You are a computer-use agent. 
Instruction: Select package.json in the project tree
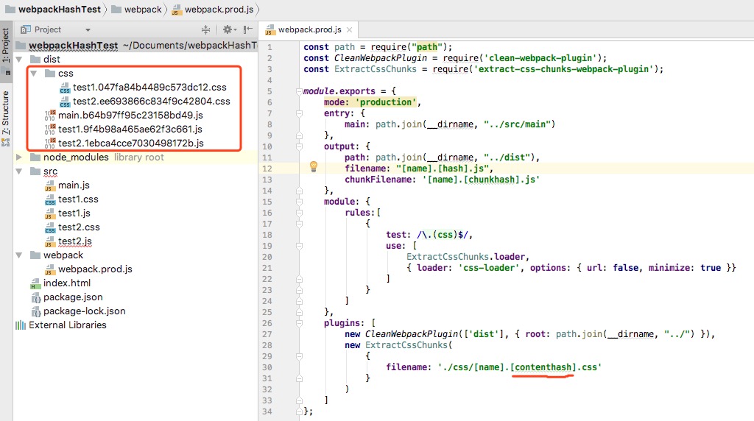pyautogui.click(x=73, y=297)
